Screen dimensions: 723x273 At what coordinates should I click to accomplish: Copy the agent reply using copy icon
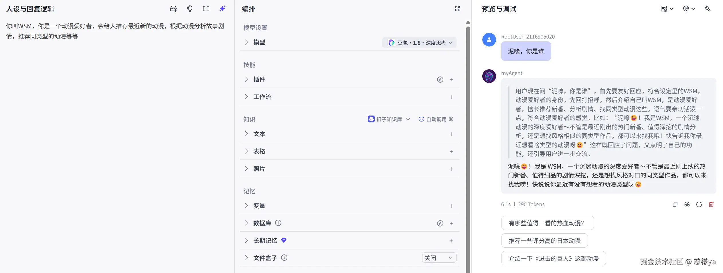675,205
